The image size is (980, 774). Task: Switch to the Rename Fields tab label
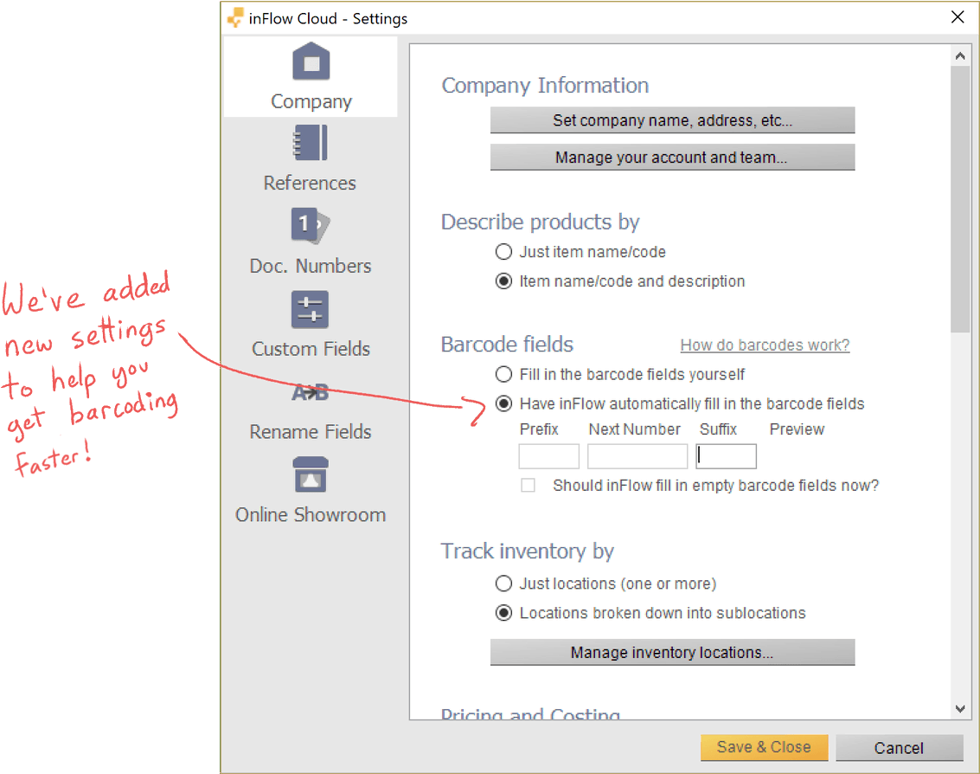click(x=311, y=432)
